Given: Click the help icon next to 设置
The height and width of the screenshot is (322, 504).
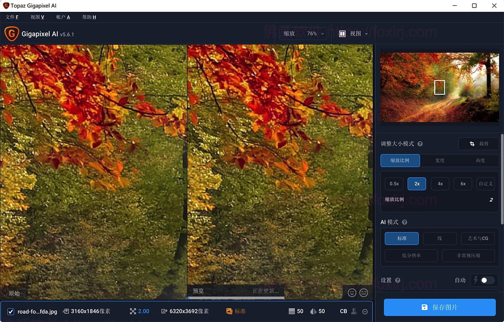Looking at the screenshot, I should coord(397,280).
